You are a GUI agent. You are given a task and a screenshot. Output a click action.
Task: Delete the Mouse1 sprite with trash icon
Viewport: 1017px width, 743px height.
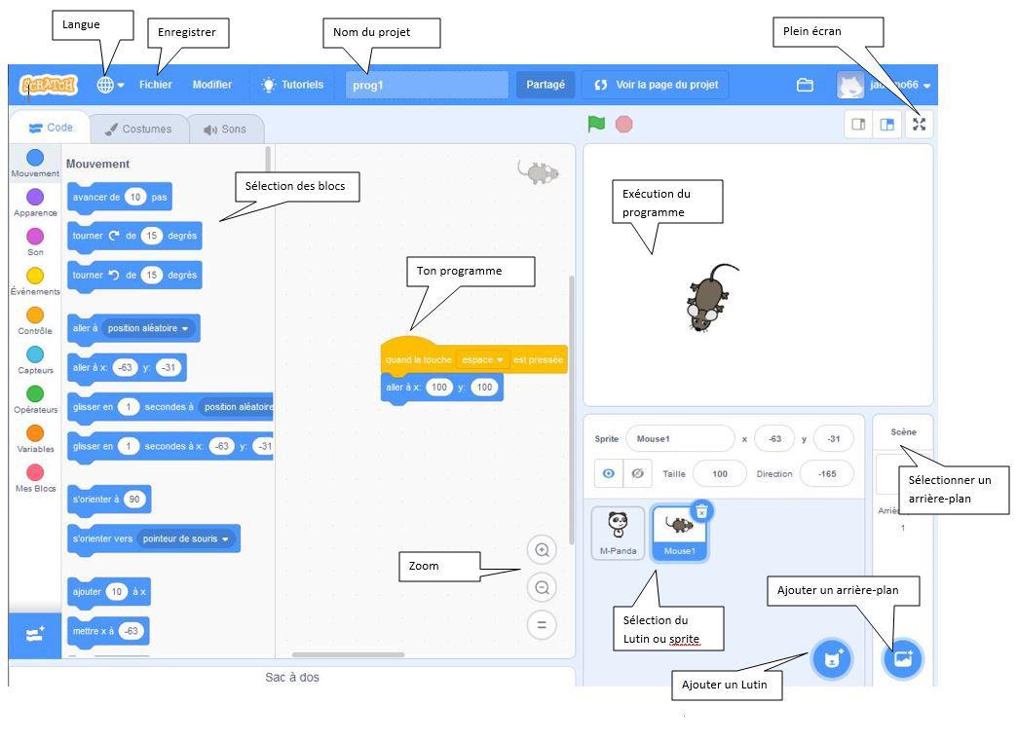tap(701, 511)
